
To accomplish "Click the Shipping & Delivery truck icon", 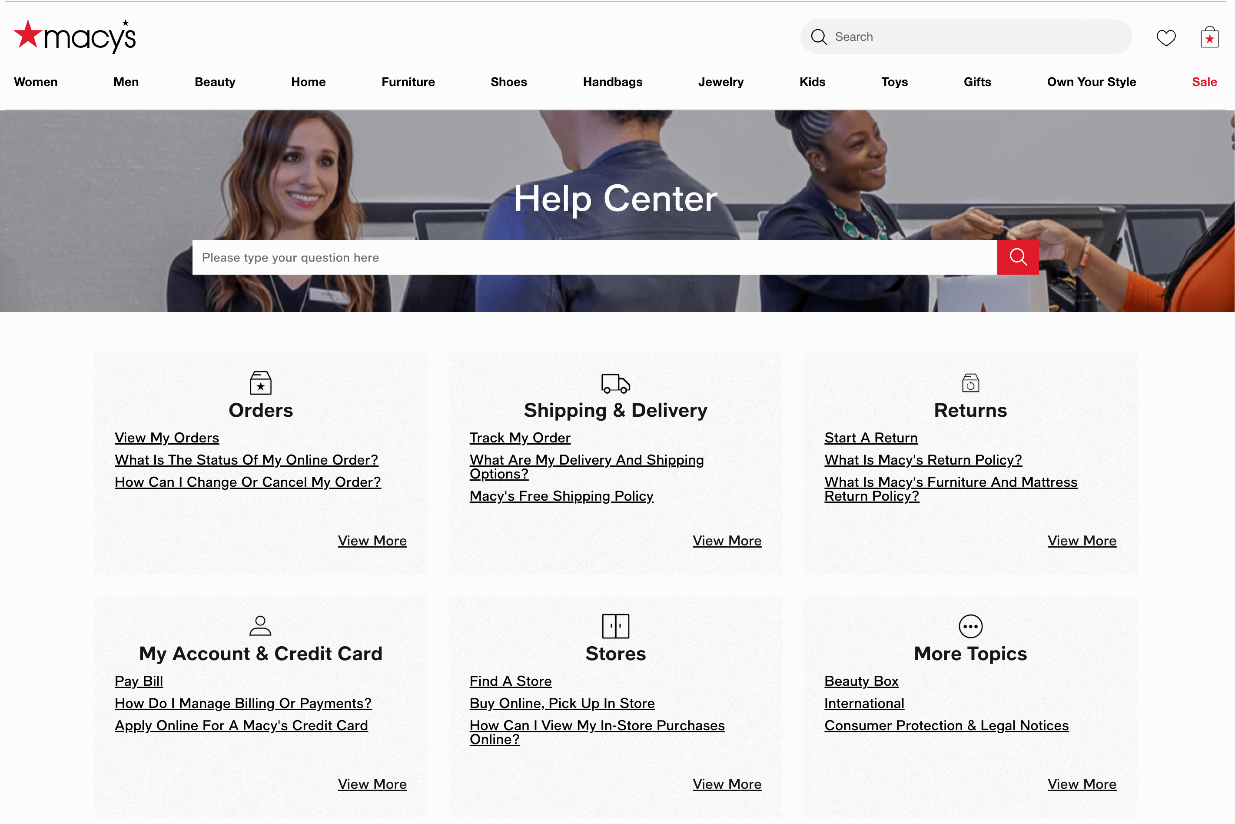I will point(615,382).
